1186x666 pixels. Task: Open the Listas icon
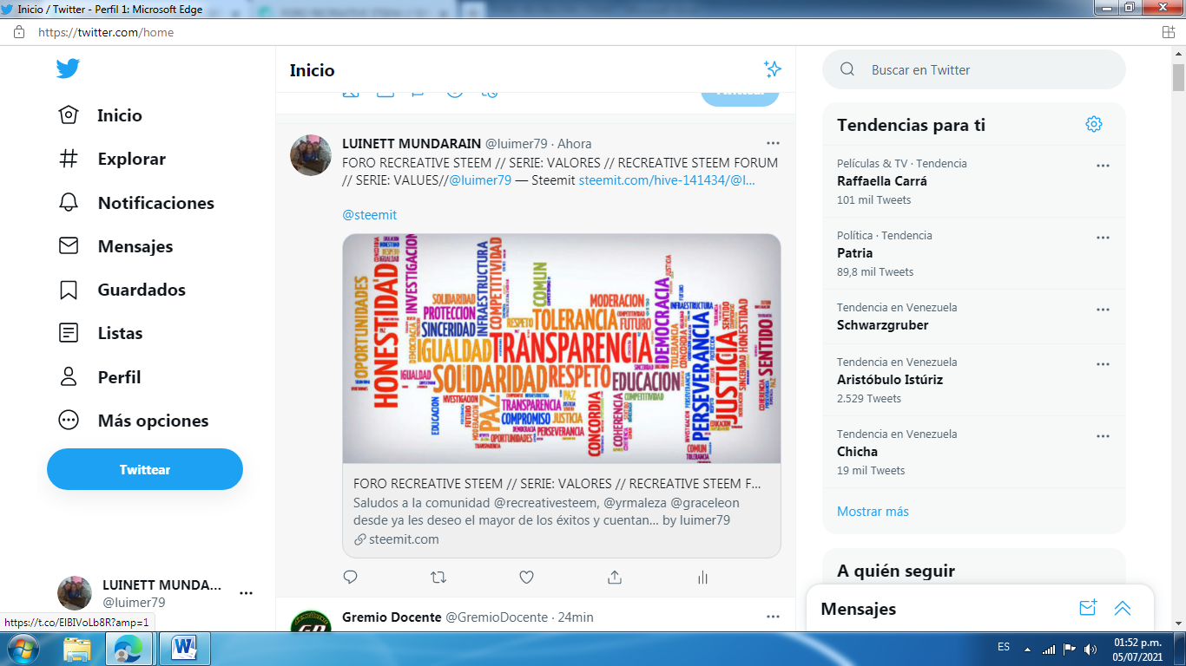[x=69, y=333]
